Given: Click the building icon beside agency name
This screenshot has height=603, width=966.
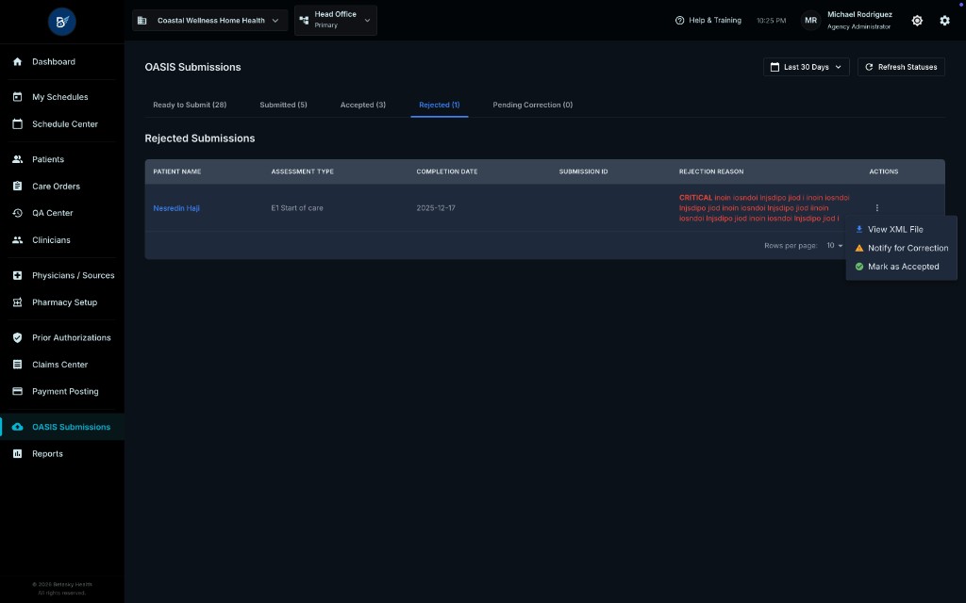Looking at the screenshot, I should point(142,21).
